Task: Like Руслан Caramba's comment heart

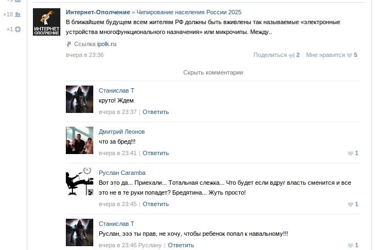Action: coord(350,204)
